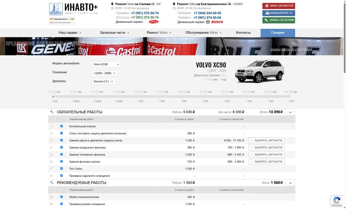Click the map pin icon beside Екатерининском address

coord(174,4)
